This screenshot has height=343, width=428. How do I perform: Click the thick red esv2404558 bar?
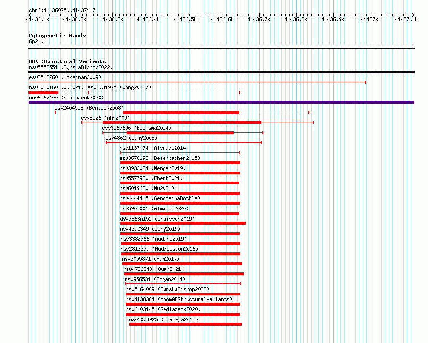(x=181, y=112)
